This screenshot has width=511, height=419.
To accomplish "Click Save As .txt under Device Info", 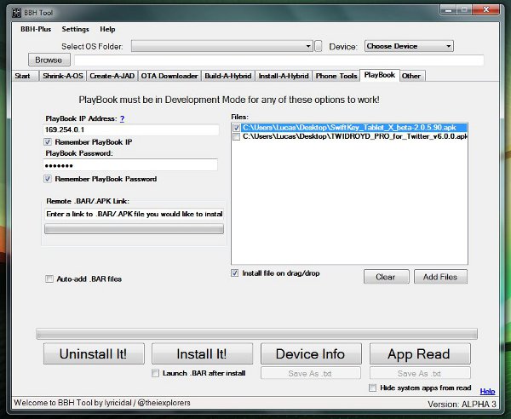I will coord(311,373).
